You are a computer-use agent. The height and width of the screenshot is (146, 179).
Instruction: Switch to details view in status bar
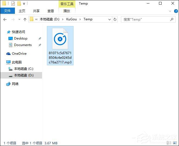(x=169, y=143)
